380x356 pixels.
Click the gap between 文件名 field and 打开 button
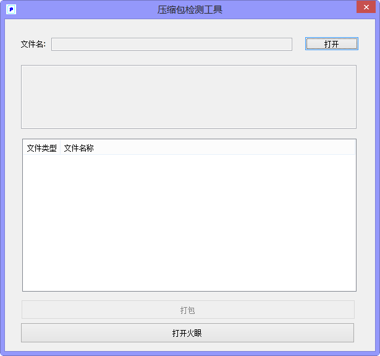(299, 44)
